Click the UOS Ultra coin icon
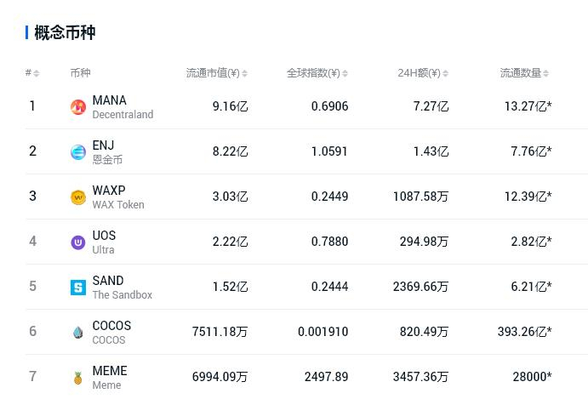Image resolution: width=588 pixels, height=399 pixels. (78, 242)
